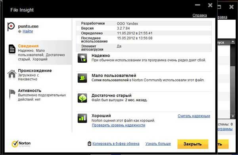Click the Хороший rating bars icon
238x155 pixels.
(x=82, y=118)
